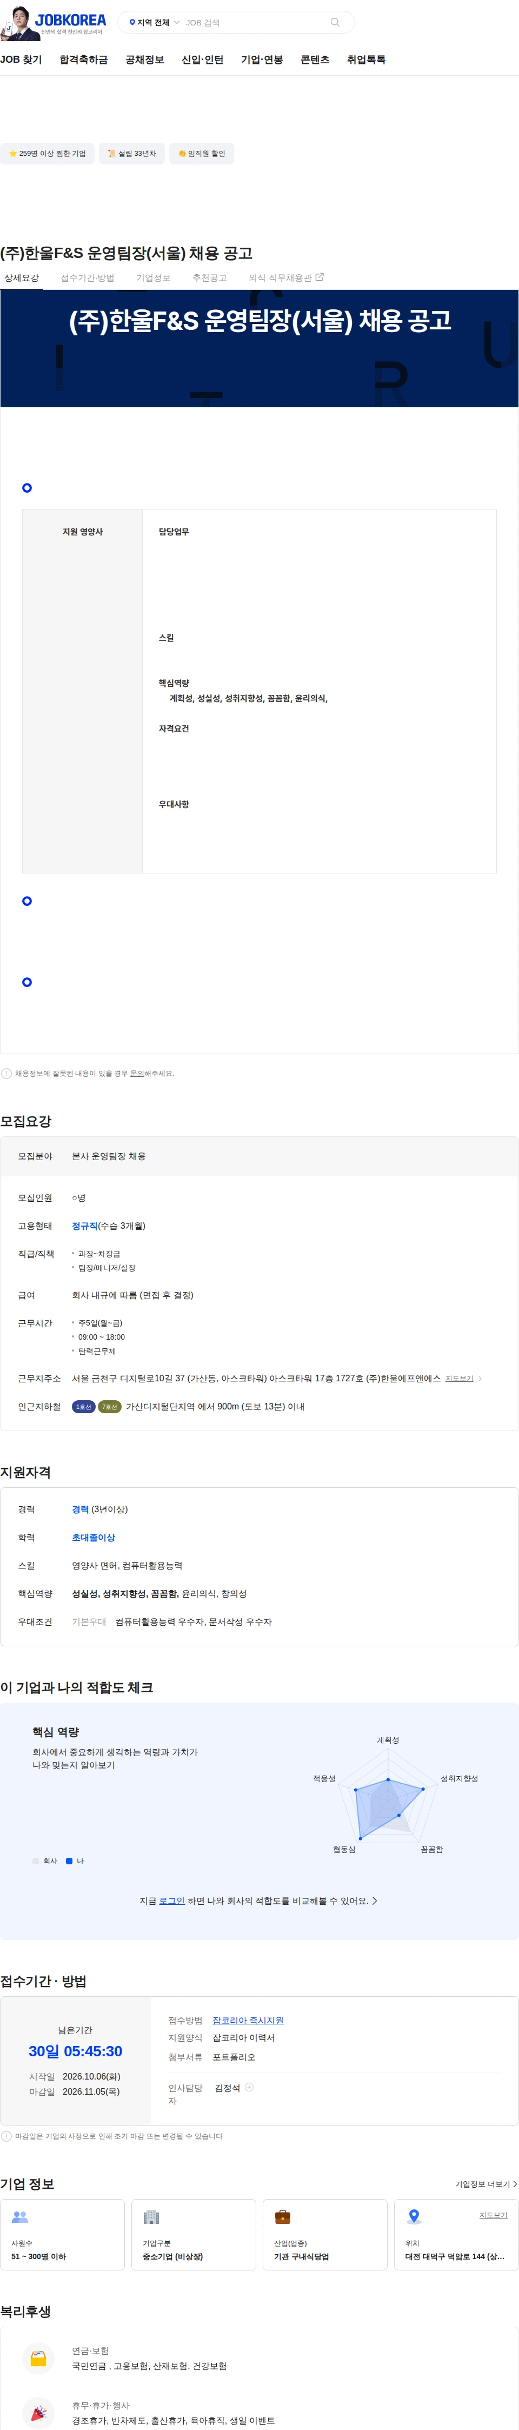519x2430 pixels.
Task: Select the 기업정보 tab
Action: [x=153, y=277]
